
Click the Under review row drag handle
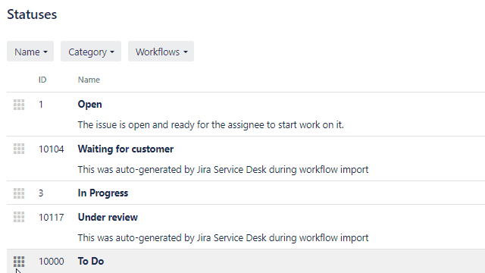19,217
